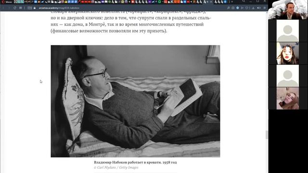Reload the current page
This screenshot has width=308, height=173.
pyautogui.click(x=15, y=8)
